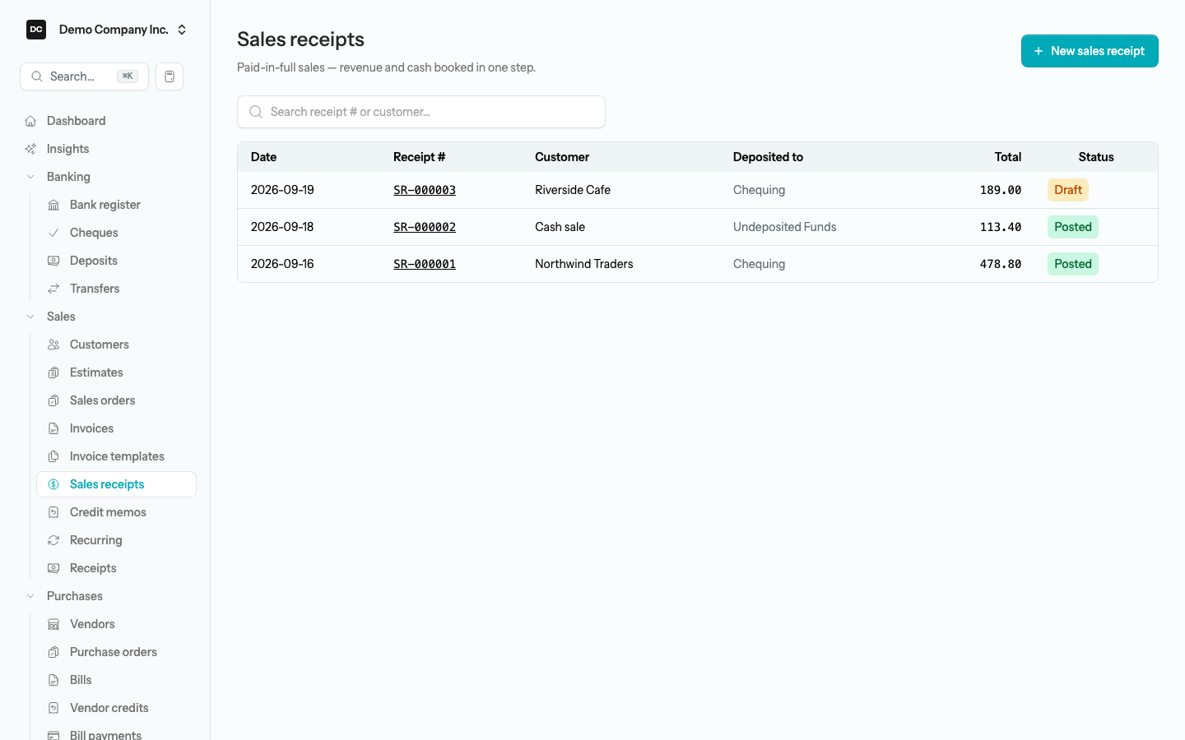Click the Posted badge for Cash sale
1185x740 pixels.
pyautogui.click(x=1073, y=227)
